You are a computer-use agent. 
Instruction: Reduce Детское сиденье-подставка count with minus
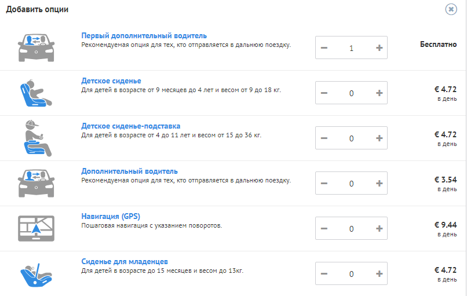click(x=324, y=138)
